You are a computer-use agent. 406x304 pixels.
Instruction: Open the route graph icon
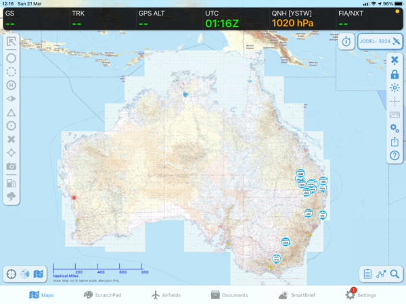tap(381, 274)
